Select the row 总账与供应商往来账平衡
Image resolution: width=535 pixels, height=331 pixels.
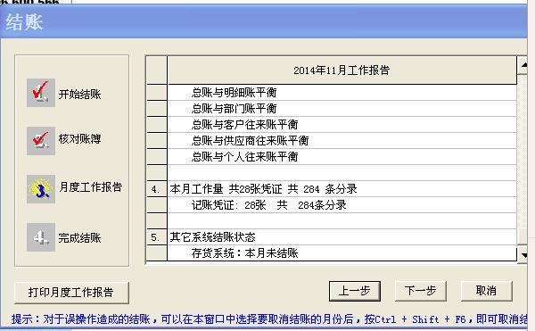pos(342,141)
